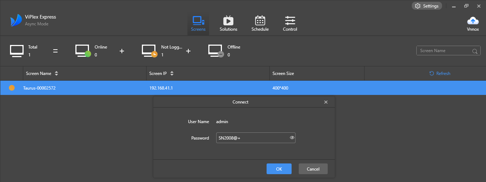The image size is (486, 182).
Task: Click the orange status dot for Taurus-00002572
Action: (x=12, y=88)
